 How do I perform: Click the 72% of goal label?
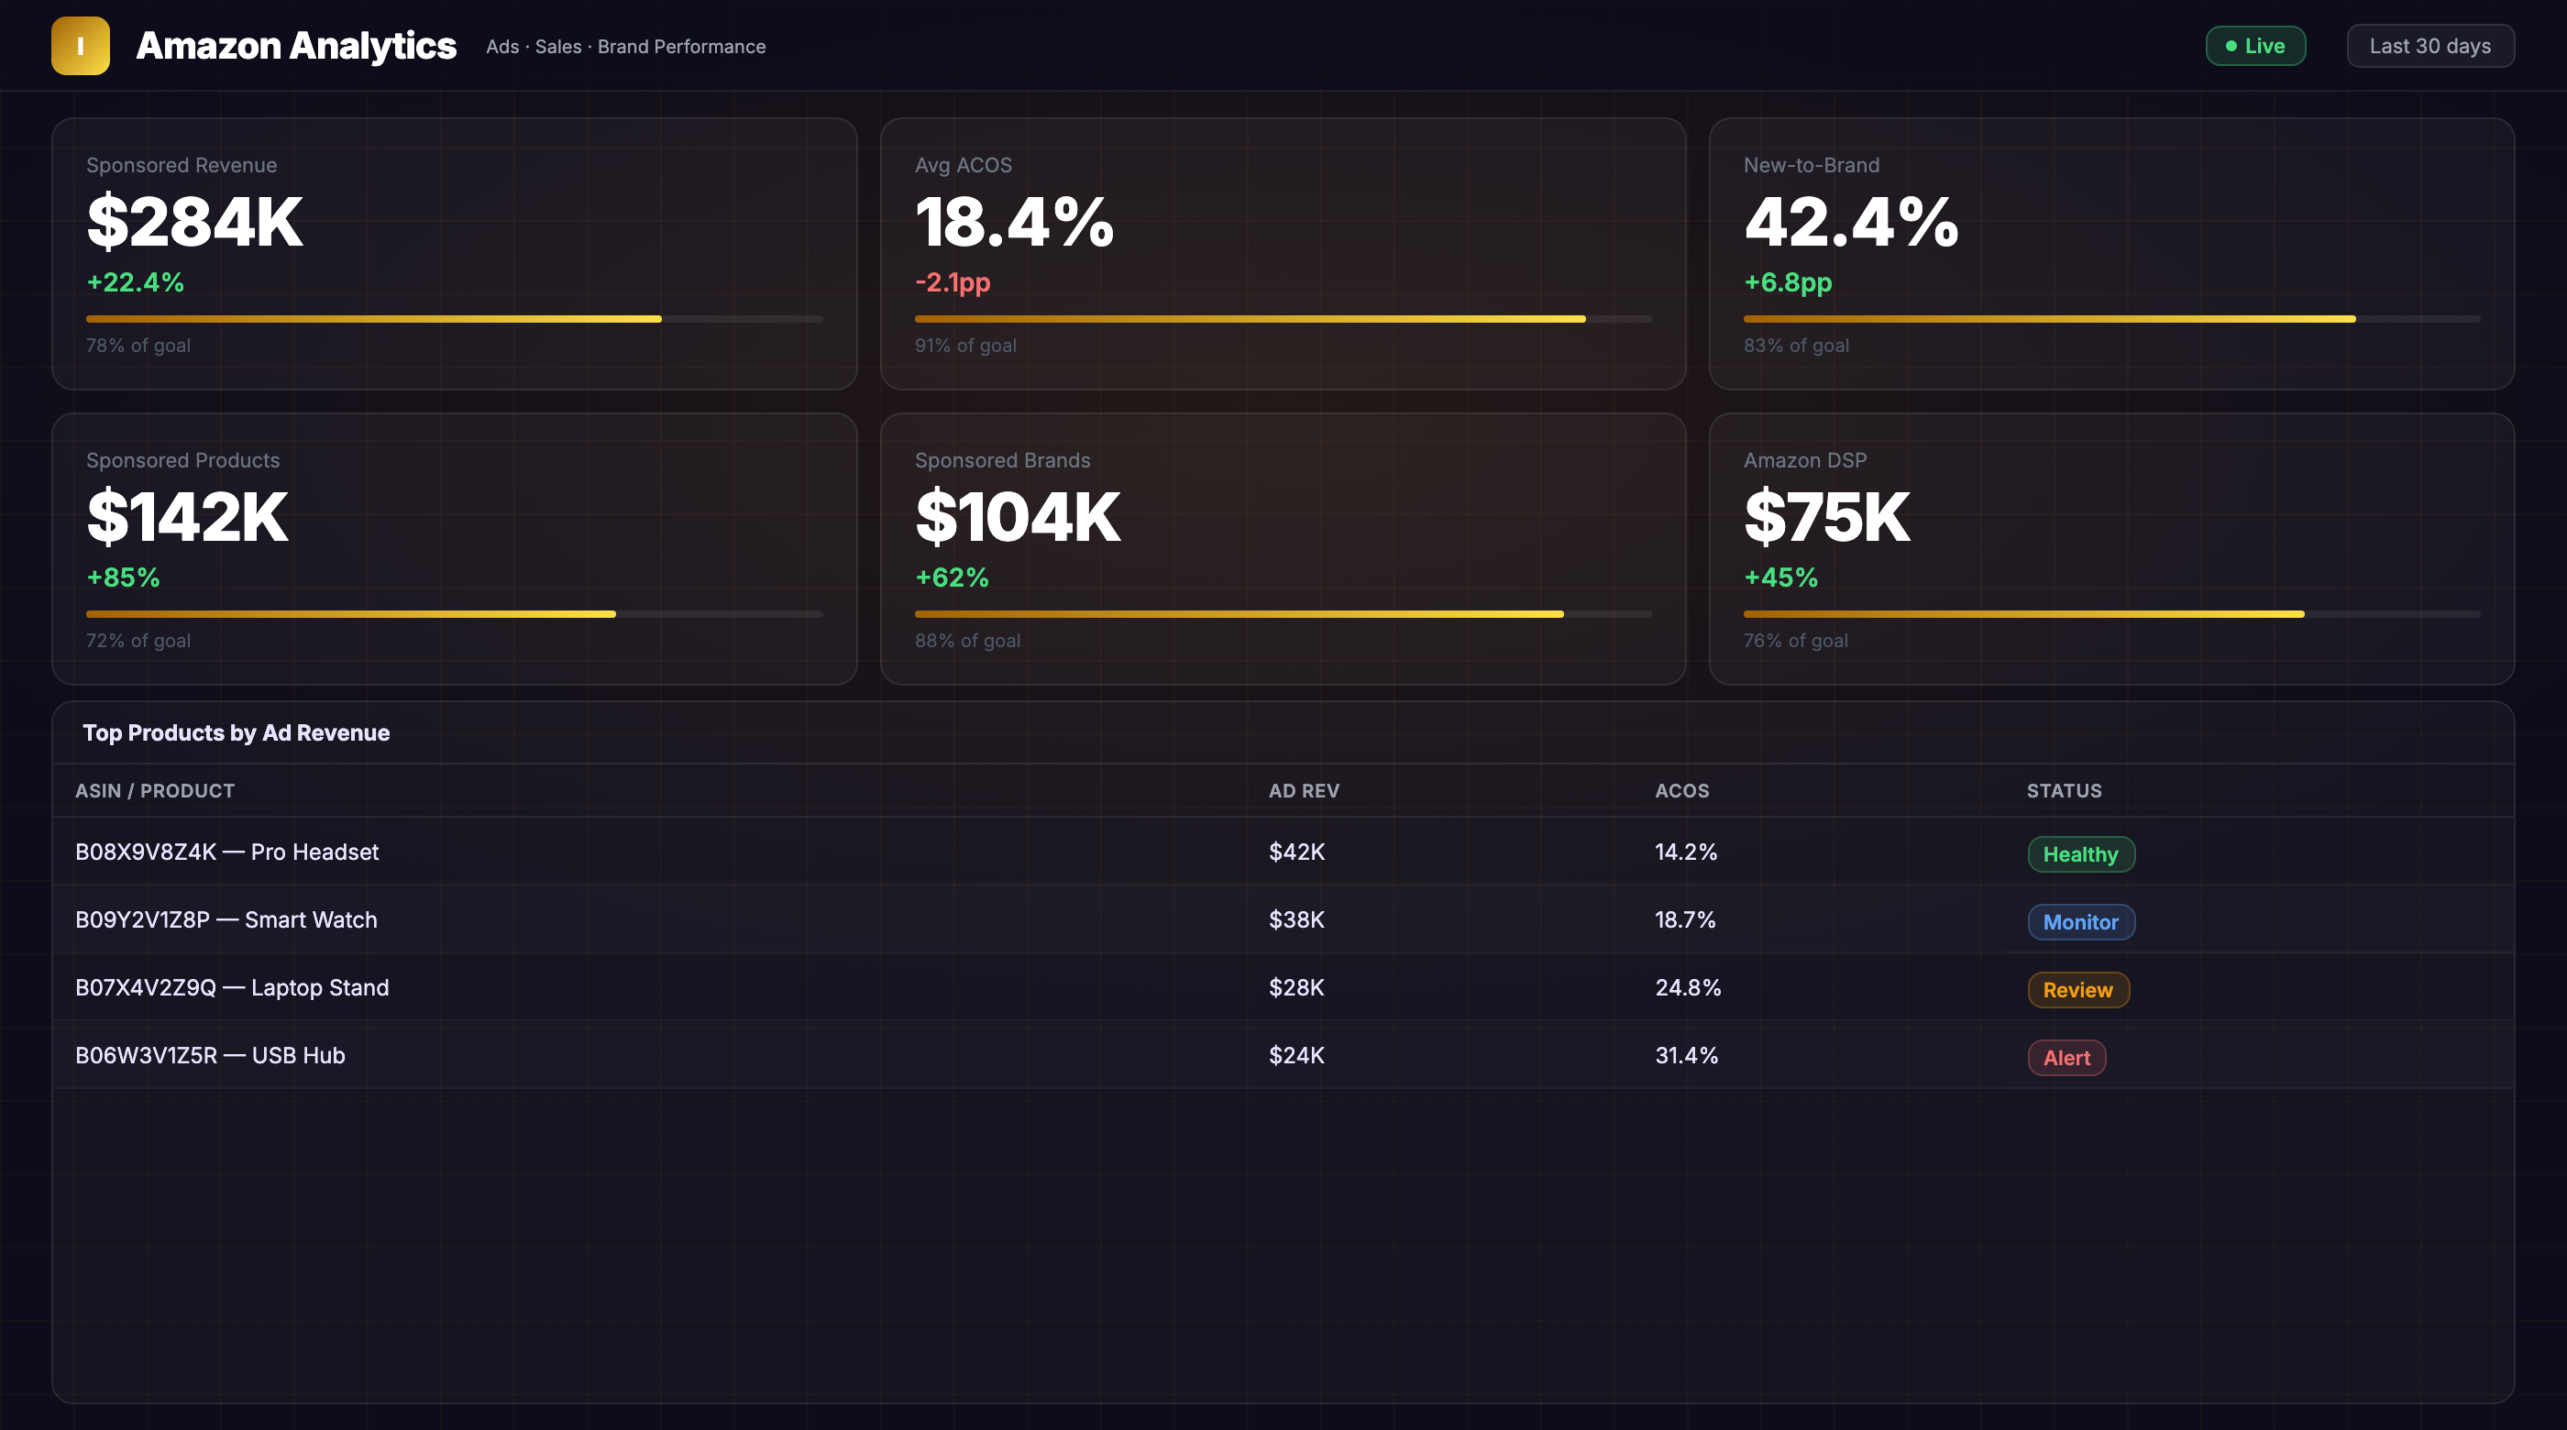coord(138,640)
